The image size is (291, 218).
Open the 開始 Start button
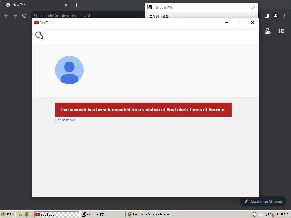pyautogui.click(x=7, y=214)
